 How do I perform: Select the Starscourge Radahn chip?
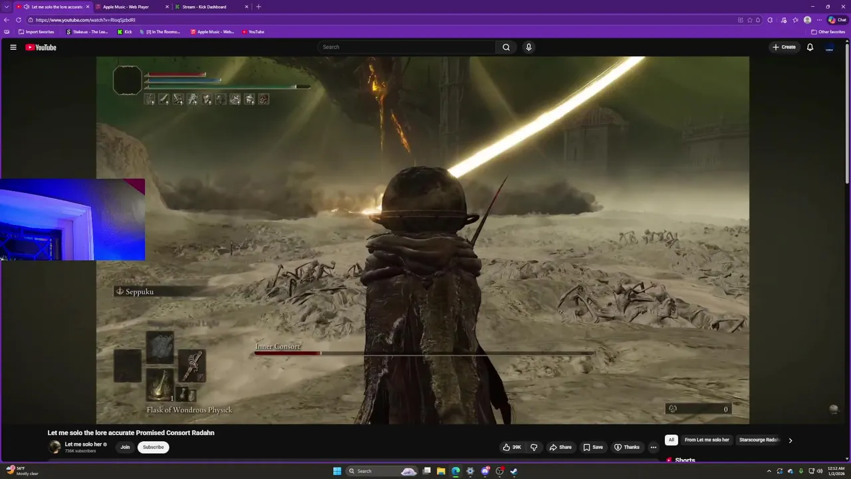click(x=759, y=440)
